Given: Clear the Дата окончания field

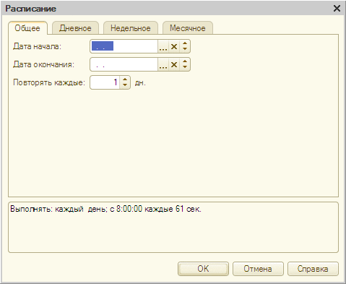Looking at the screenshot, I should [x=174, y=64].
